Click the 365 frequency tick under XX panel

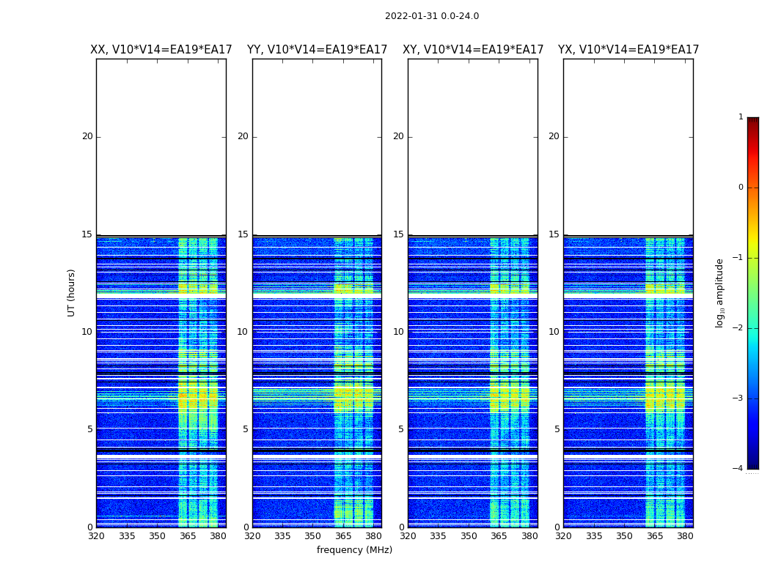(188, 536)
